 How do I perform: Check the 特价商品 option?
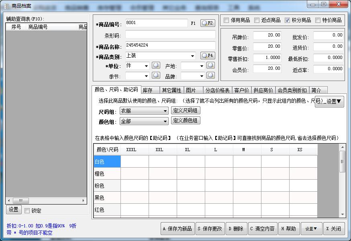[318, 20]
